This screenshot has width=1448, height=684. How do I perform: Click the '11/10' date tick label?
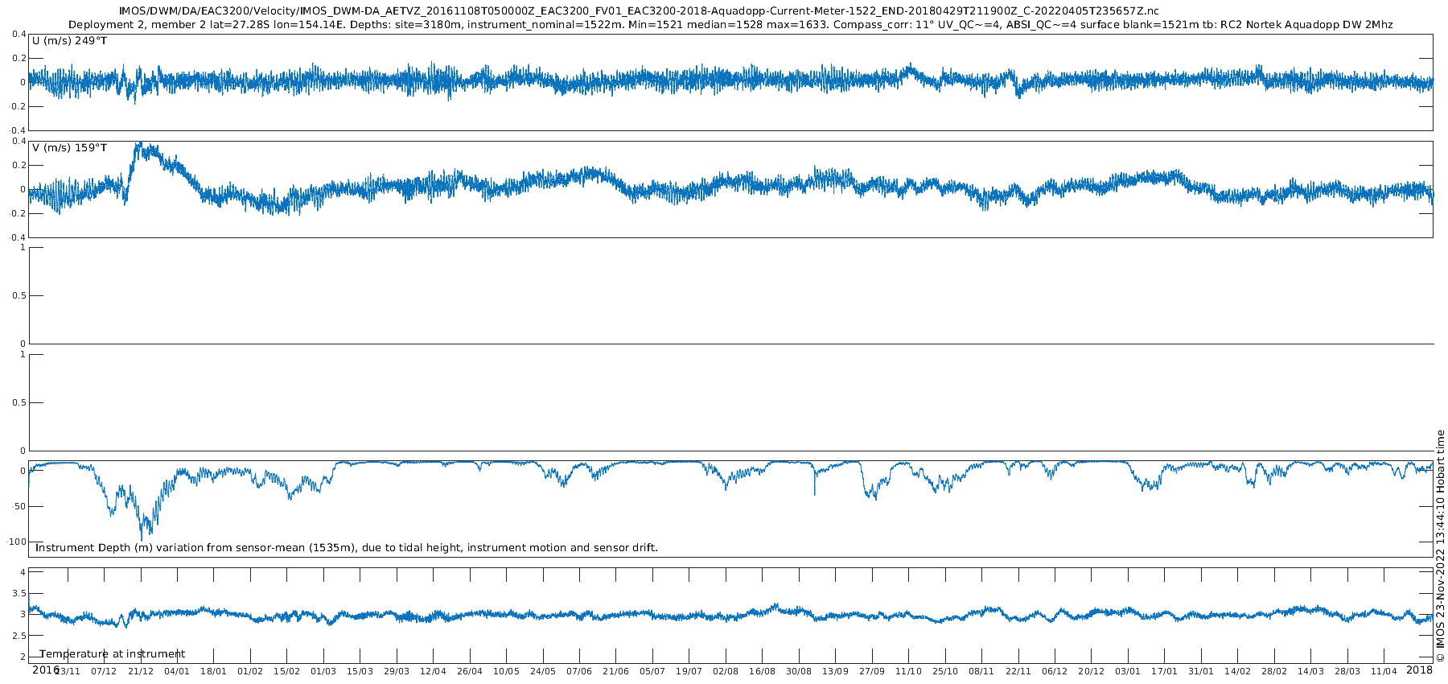[x=908, y=671]
